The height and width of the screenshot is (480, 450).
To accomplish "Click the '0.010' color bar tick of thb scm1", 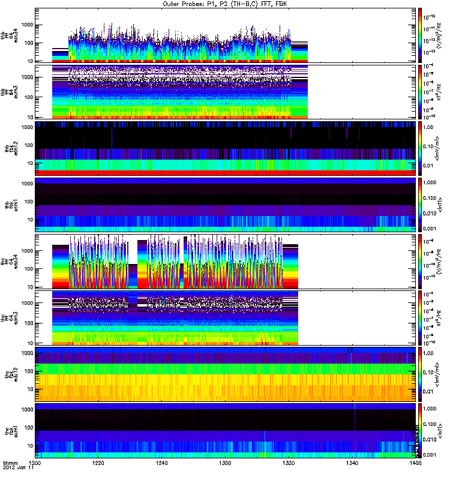I will point(430,214).
